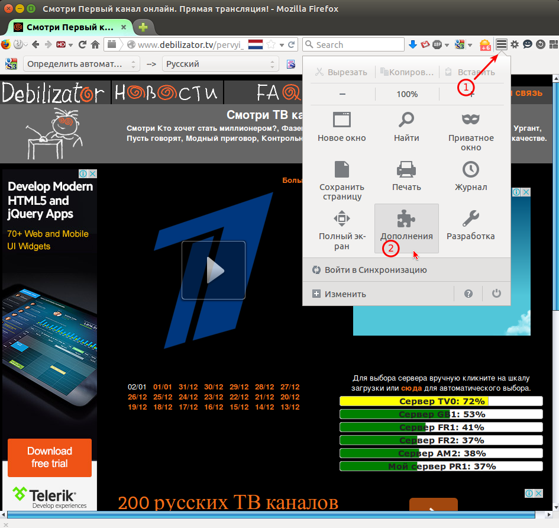Open the S3 translator dropdown arrow in toolbar
559x528 pixels.
470,45
